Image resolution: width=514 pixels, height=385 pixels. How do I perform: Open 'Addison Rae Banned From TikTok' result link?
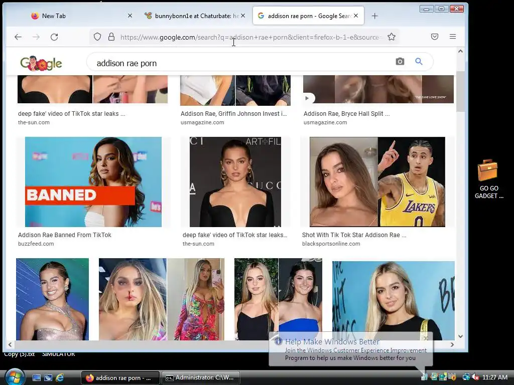tap(65, 235)
